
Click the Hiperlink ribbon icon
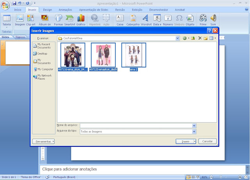tap(95, 20)
